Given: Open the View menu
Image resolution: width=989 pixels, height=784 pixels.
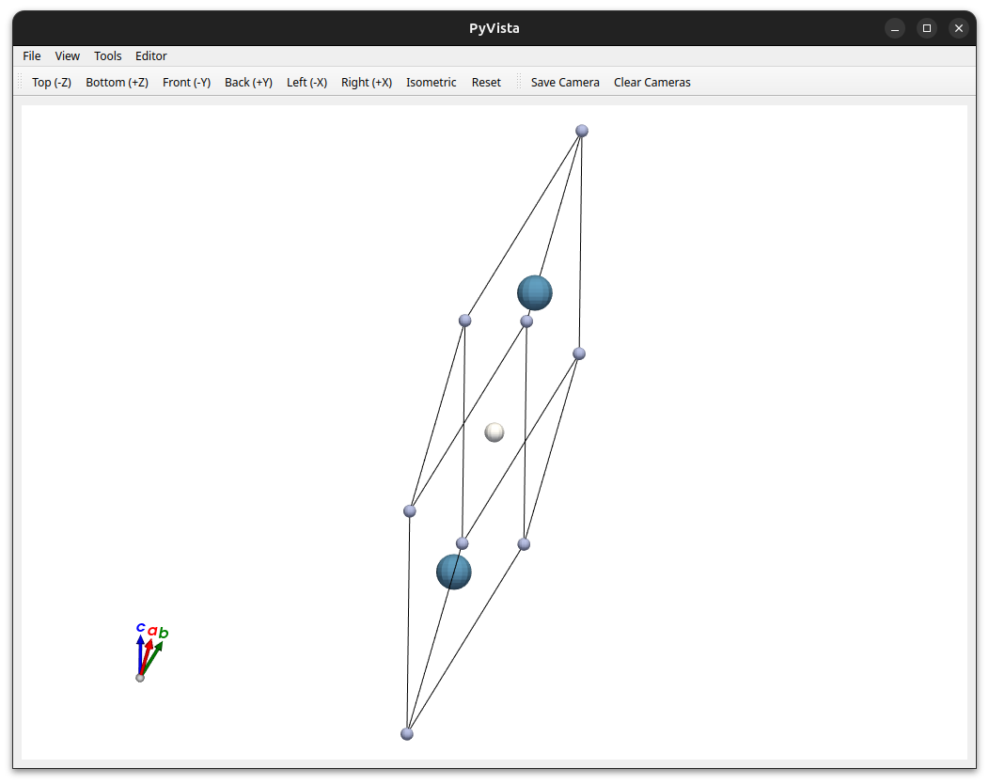Looking at the screenshot, I should click(67, 56).
